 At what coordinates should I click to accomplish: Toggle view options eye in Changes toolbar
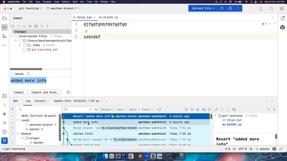point(36,26)
